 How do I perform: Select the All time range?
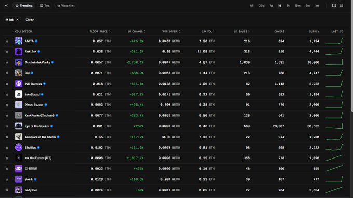point(251,6)
